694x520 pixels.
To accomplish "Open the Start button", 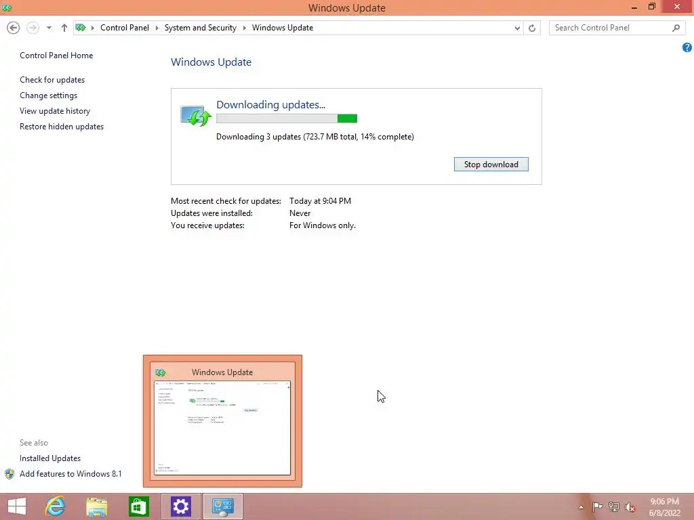I will pyautogui.click(x=17, y=506).
